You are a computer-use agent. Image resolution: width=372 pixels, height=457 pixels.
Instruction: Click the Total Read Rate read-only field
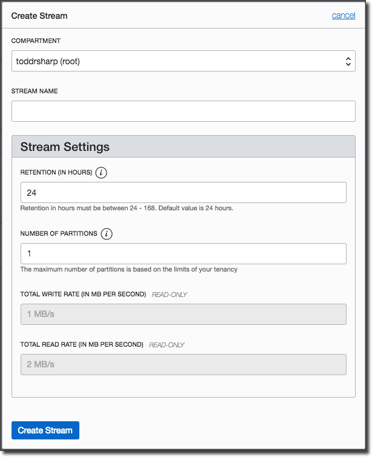183,364
